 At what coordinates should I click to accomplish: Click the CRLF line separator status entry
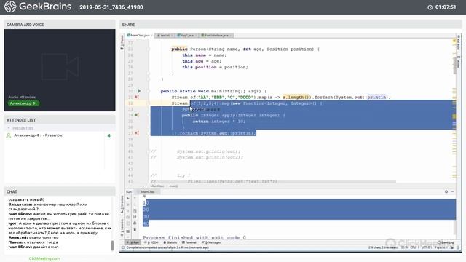pyautogui.click(x=414, y=247)
